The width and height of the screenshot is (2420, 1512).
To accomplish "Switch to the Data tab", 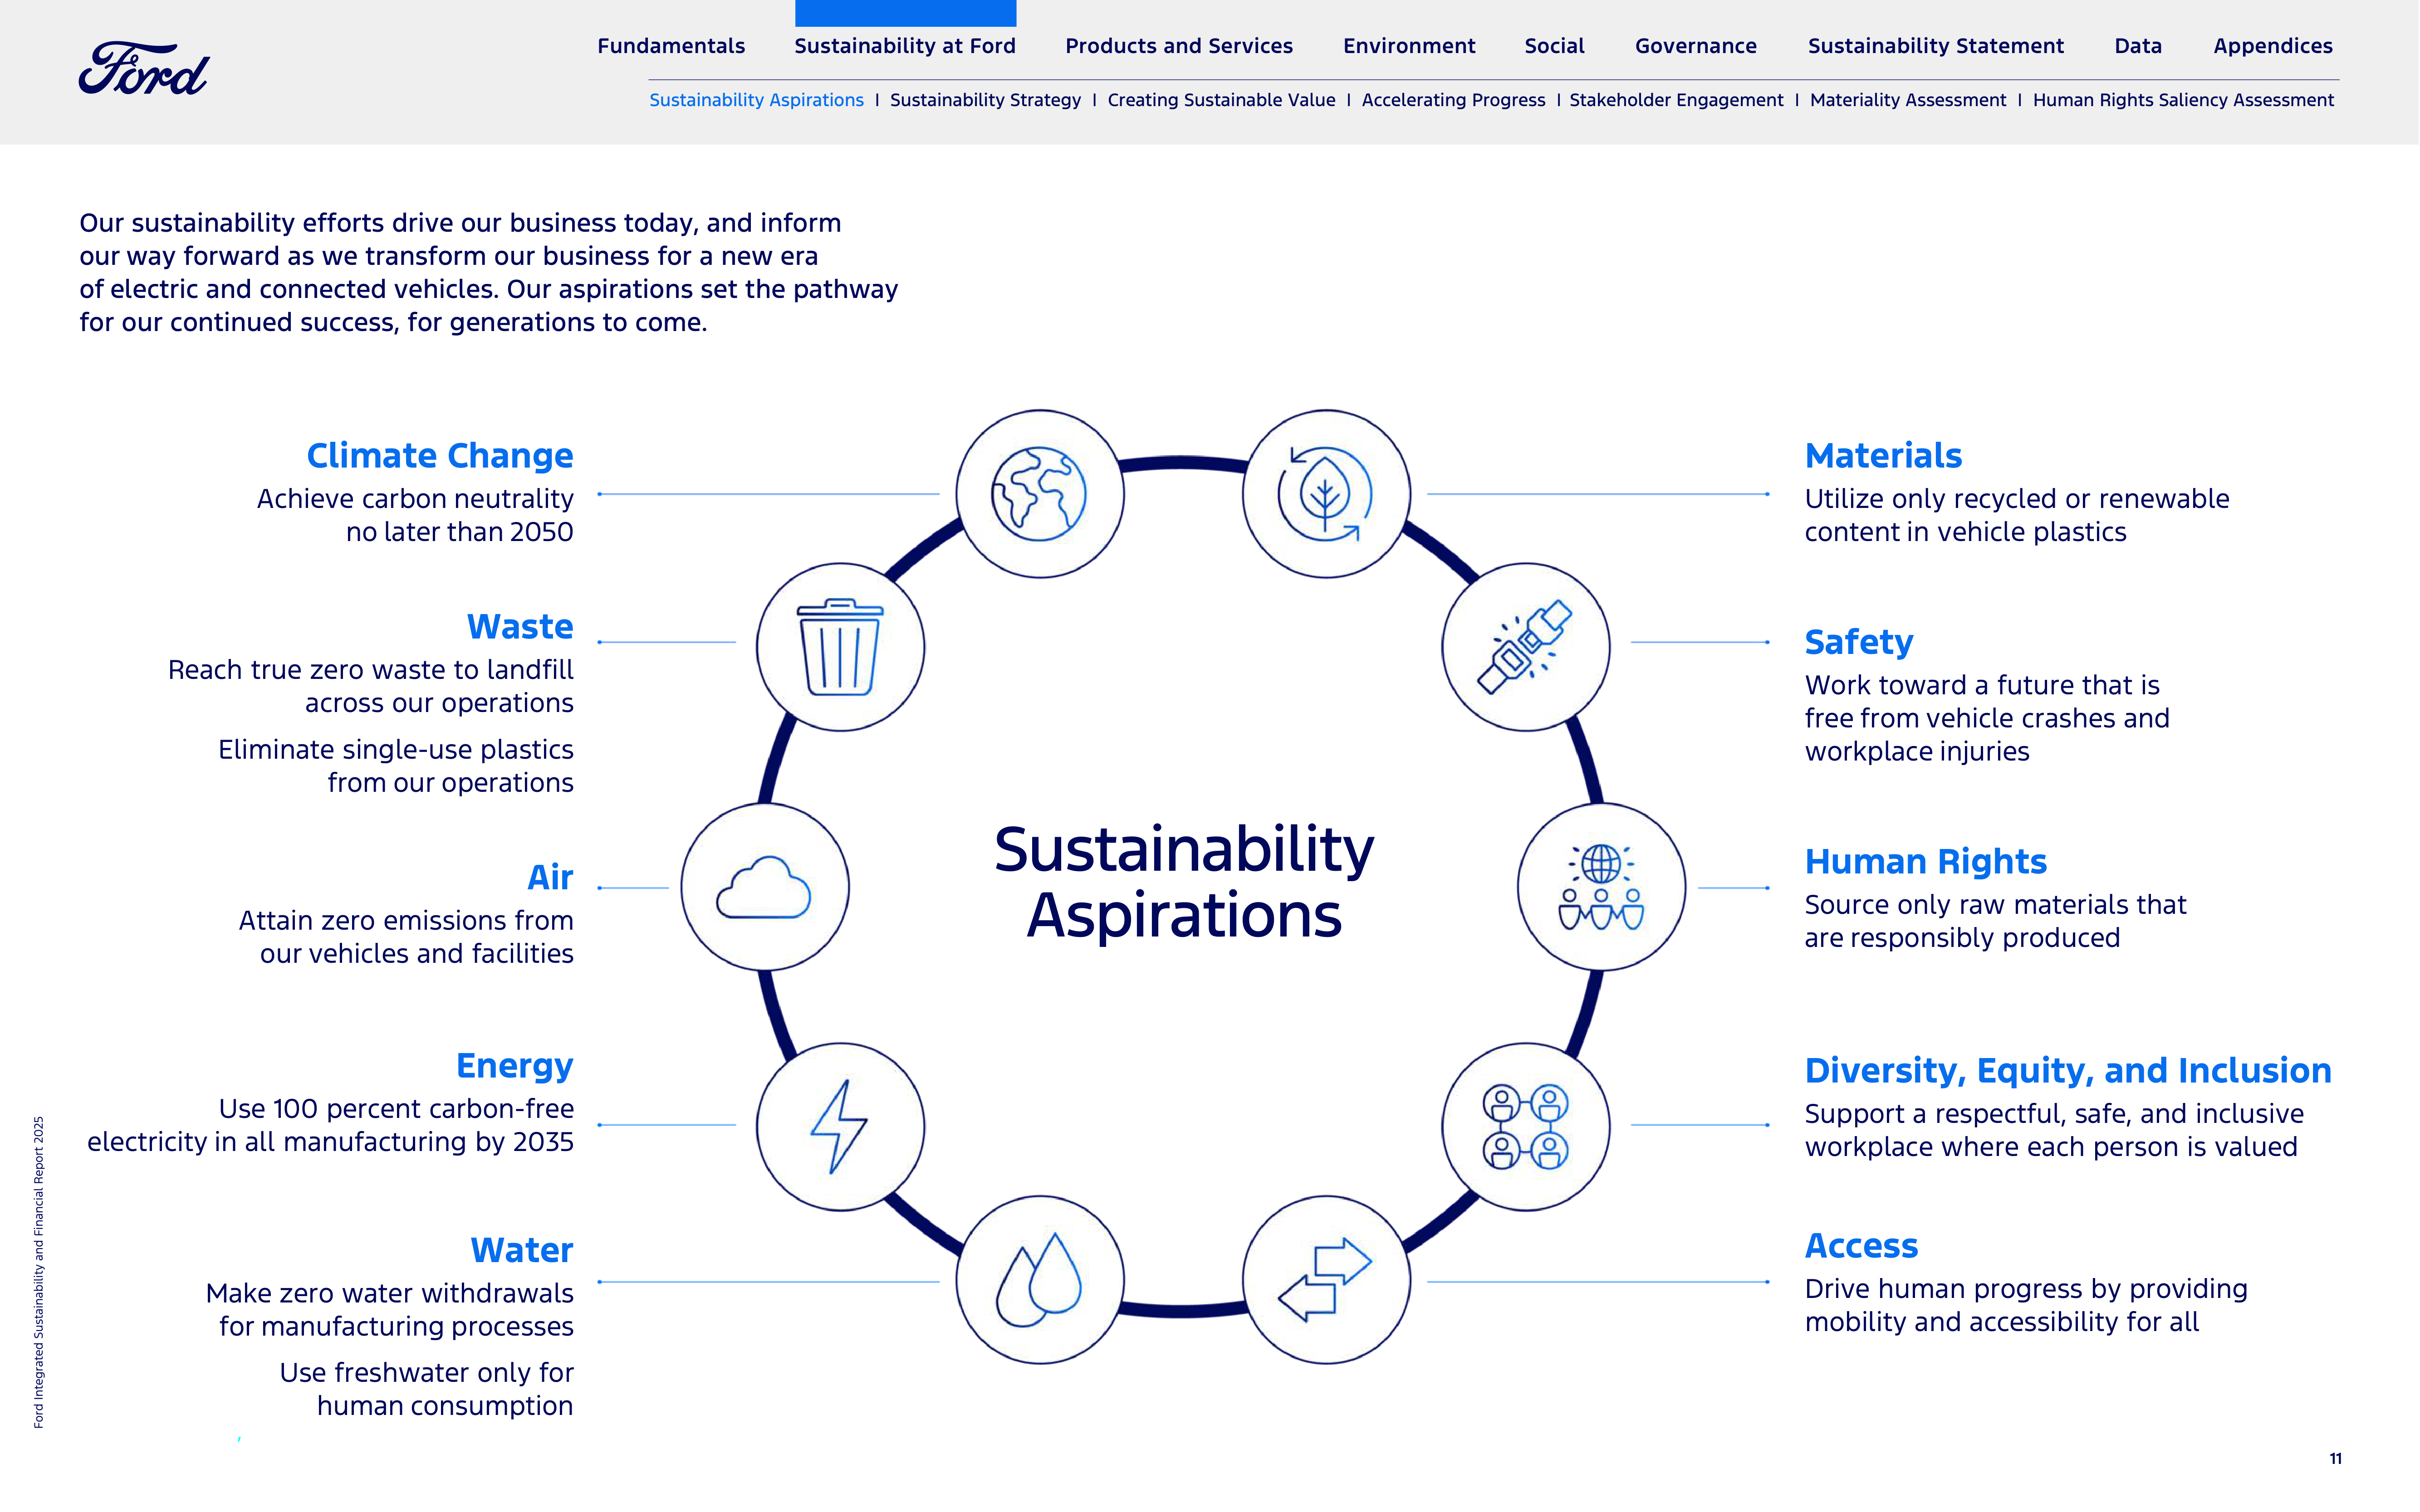I will pos(2138,46).
